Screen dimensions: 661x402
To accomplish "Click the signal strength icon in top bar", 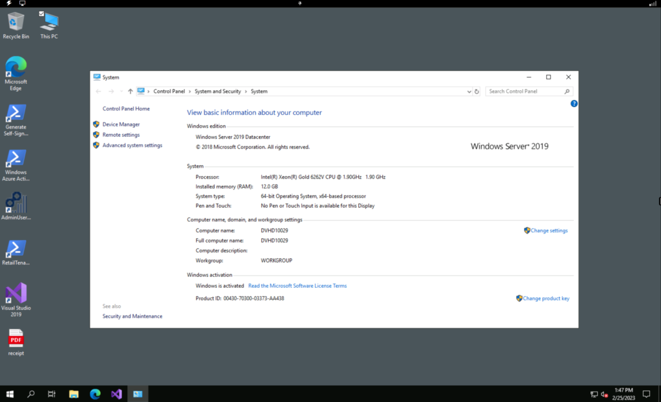I will [x=653, y=3].
